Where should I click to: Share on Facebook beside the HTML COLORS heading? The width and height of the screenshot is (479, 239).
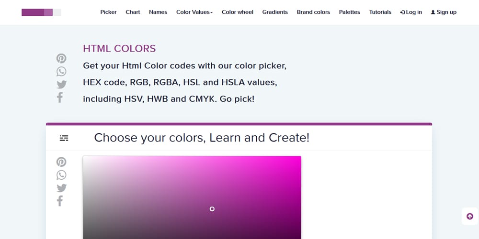60,98
